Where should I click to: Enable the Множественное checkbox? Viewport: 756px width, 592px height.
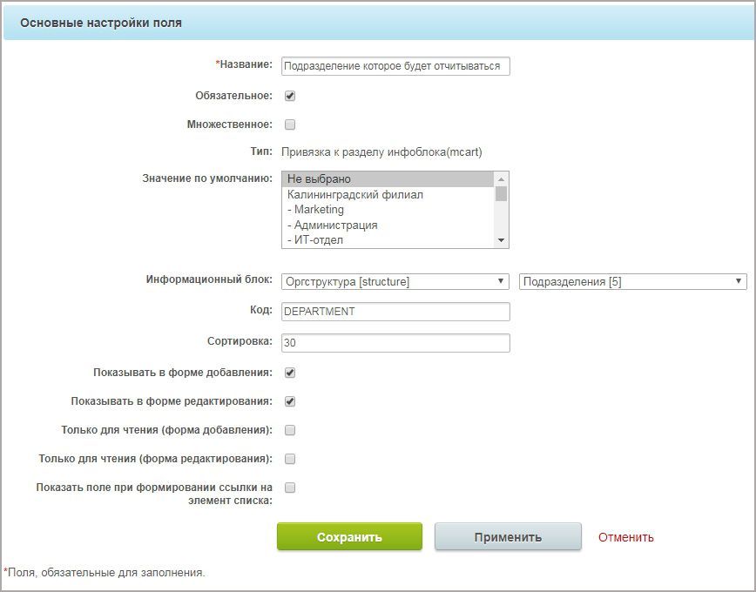click(x=290, y=124)
